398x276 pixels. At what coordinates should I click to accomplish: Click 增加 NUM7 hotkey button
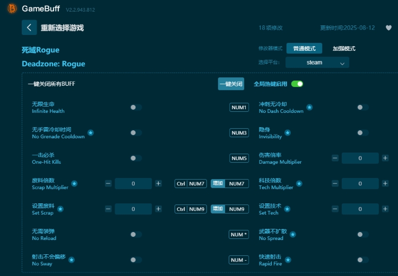point(230,183)
